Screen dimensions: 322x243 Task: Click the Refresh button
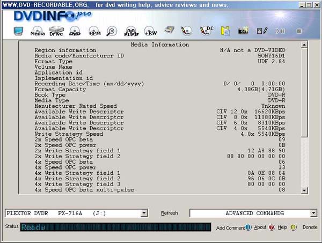click(x=170, y=213)
